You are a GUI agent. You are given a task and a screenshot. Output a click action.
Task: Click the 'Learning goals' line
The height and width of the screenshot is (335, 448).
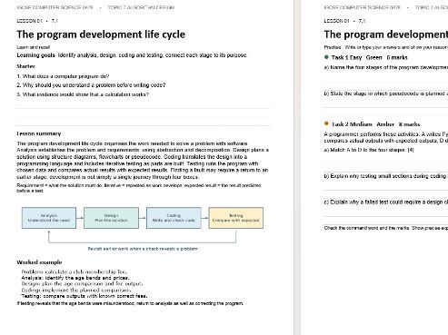click(x=132, y=55)
